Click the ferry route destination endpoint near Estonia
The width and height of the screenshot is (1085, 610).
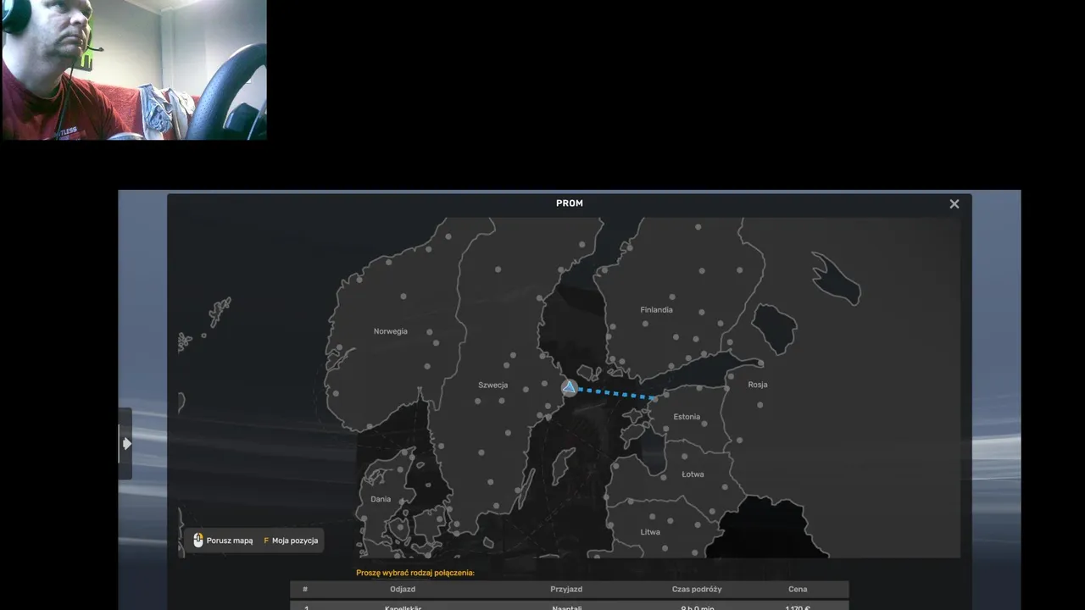(x=654, y=397)
